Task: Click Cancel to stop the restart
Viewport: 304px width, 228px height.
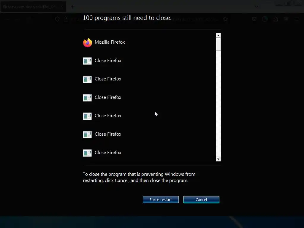Action: click(x=201, y=199)
